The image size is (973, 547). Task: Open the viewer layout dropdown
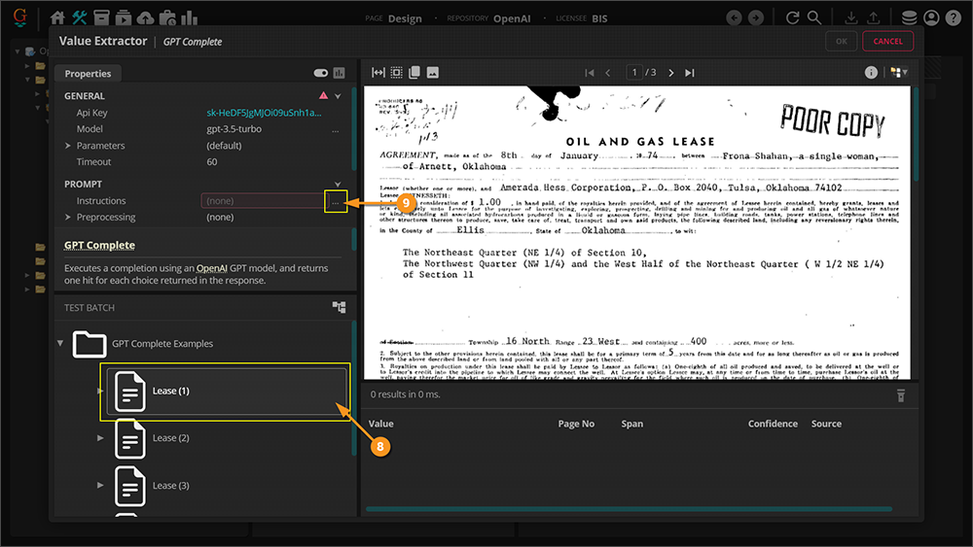(899, 73)
